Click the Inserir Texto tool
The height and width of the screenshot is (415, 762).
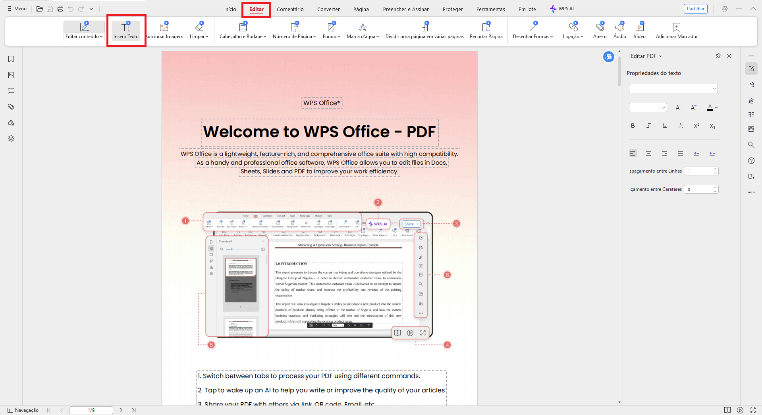tap(126, 31)
